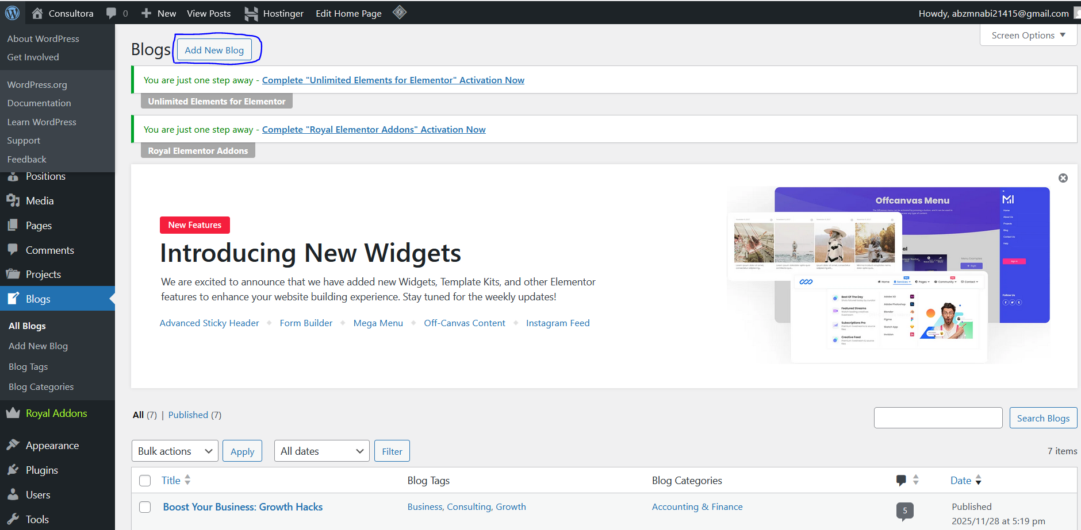Click the Blogs pin icon in the sidebar
Image resolution: width=1081 pixels, height=530 pixels.
pos(14,298)
